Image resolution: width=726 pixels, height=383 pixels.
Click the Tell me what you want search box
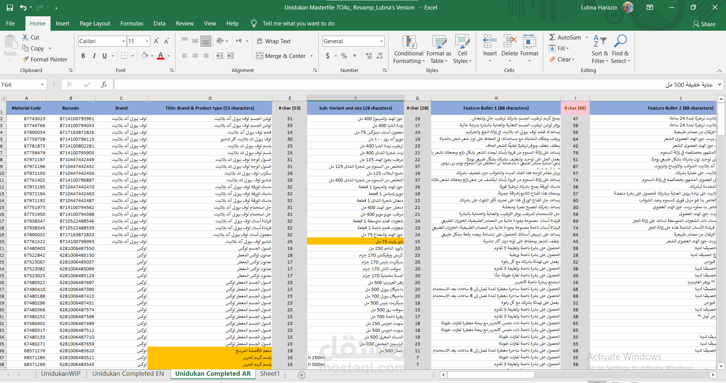tap(299, 24)
